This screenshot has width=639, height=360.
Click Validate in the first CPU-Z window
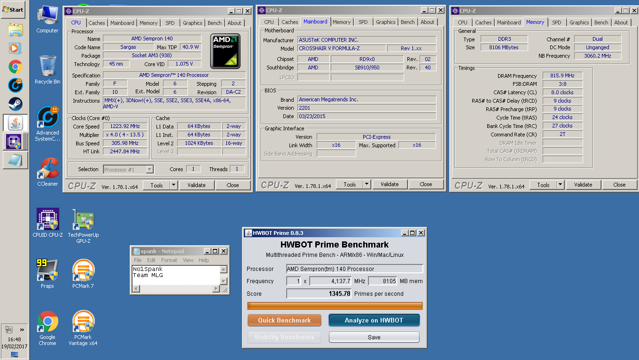click(x=196, y=185)
